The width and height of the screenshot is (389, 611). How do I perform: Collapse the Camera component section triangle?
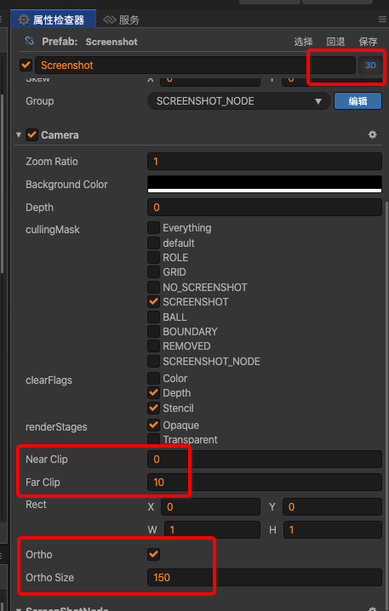click(x=19, y=134)
